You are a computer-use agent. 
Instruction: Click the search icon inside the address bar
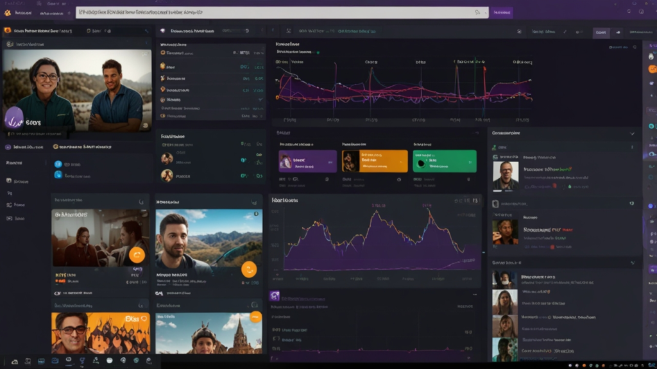(477, 13)
